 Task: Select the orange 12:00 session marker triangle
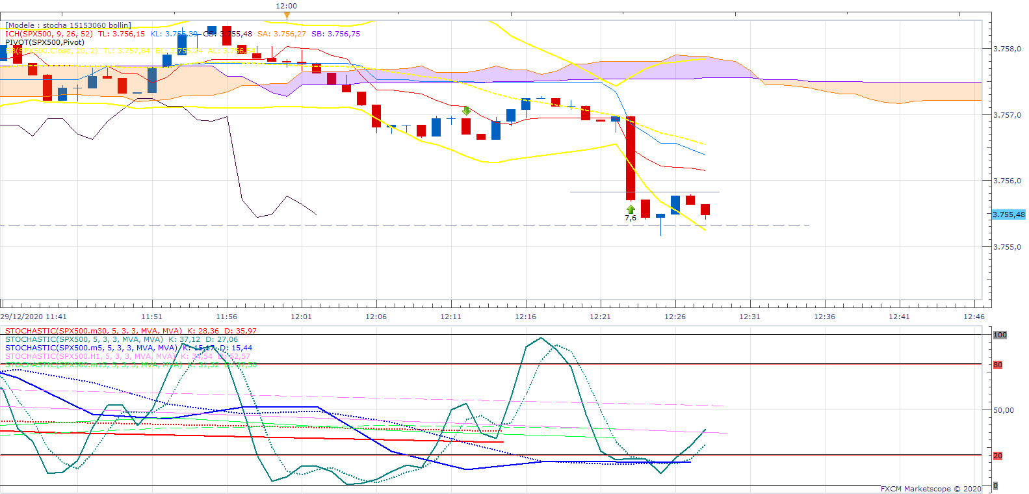(x=287, y=14)
